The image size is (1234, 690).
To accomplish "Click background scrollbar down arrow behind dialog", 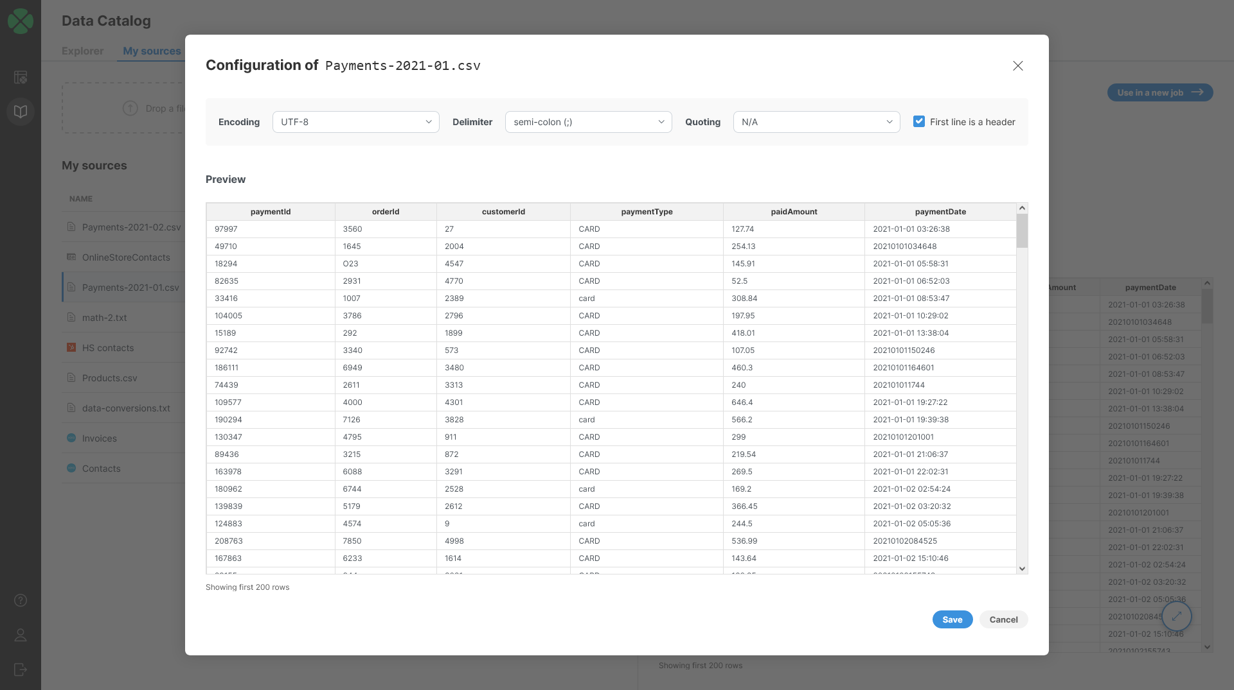I will point(1207,647).
